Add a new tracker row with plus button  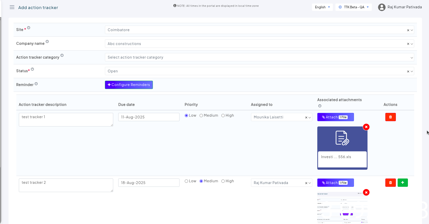(403, 183)
